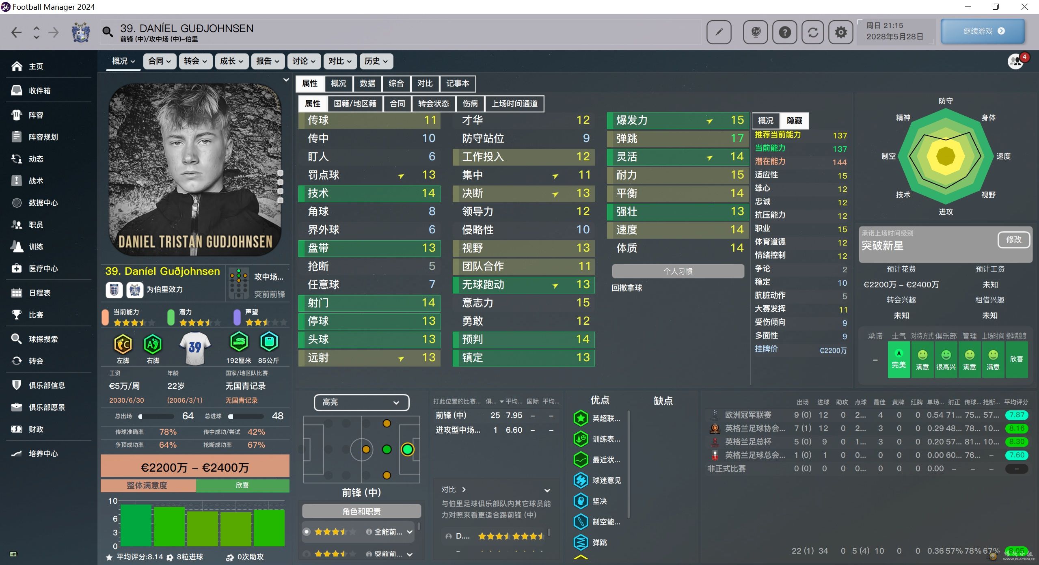1039x565 pixels.
Task: Open the 高亮 highlight dropdown
Action: pyautogui.click(x=361, y=402)
